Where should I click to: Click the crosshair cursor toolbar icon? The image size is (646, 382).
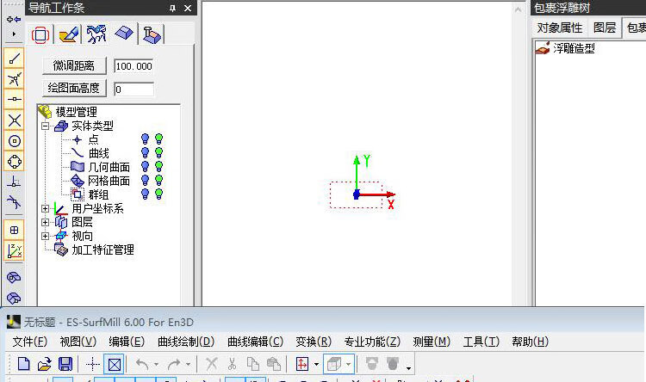(93, 364)
